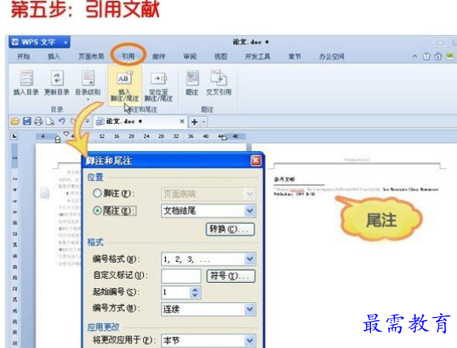Click the home icon at ribbon top right

click(438, 56)
